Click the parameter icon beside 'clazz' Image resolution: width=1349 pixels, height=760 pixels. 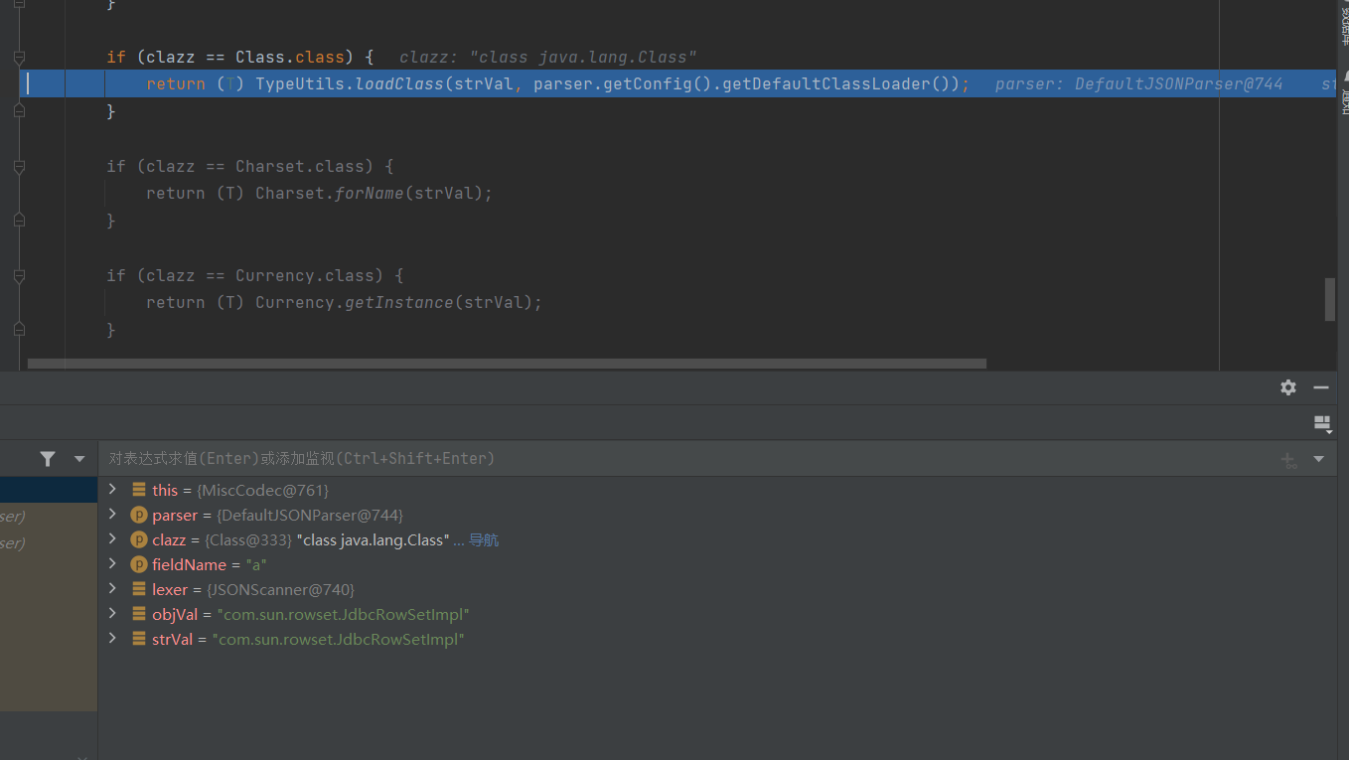139,539
